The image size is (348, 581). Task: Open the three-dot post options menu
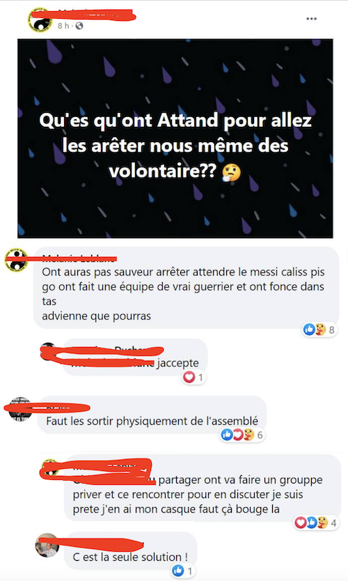click(311, 19)
